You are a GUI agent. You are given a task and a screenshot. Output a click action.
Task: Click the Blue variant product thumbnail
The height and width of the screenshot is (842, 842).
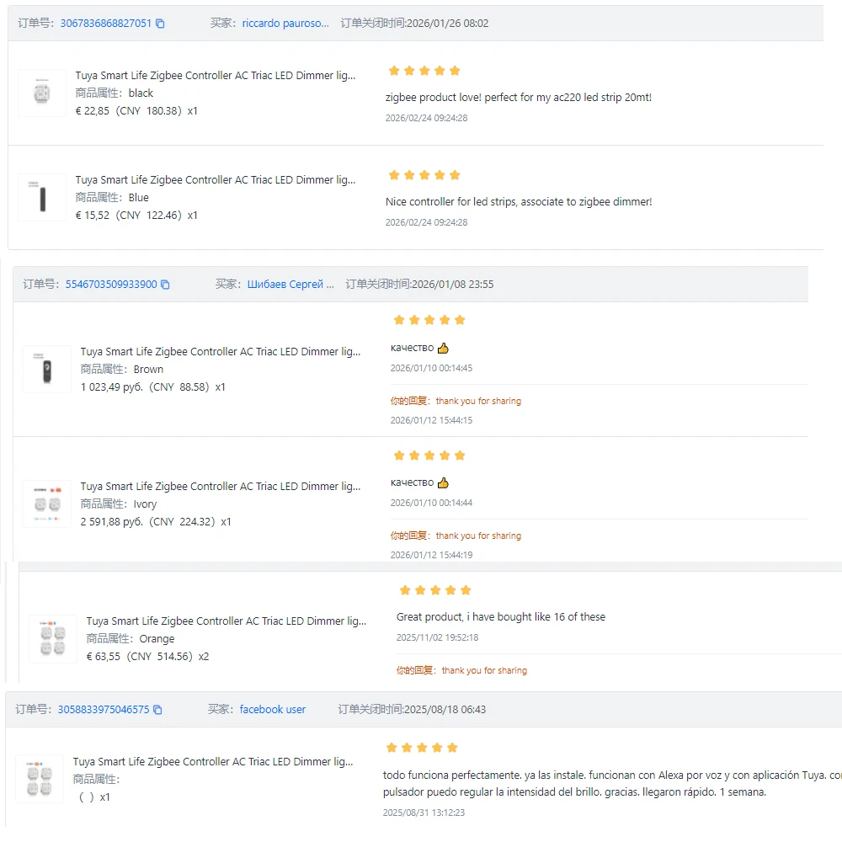pos(42,197)
